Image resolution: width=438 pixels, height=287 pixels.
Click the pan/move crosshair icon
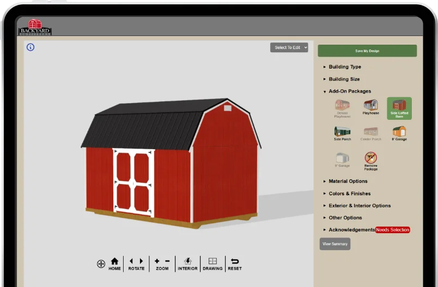click(101, 264)
